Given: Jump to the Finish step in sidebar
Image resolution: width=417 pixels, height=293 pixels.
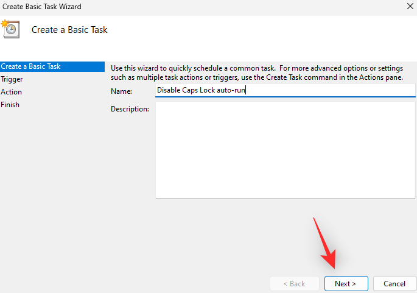Looking at the screenshot, I should tap(10, 105).
